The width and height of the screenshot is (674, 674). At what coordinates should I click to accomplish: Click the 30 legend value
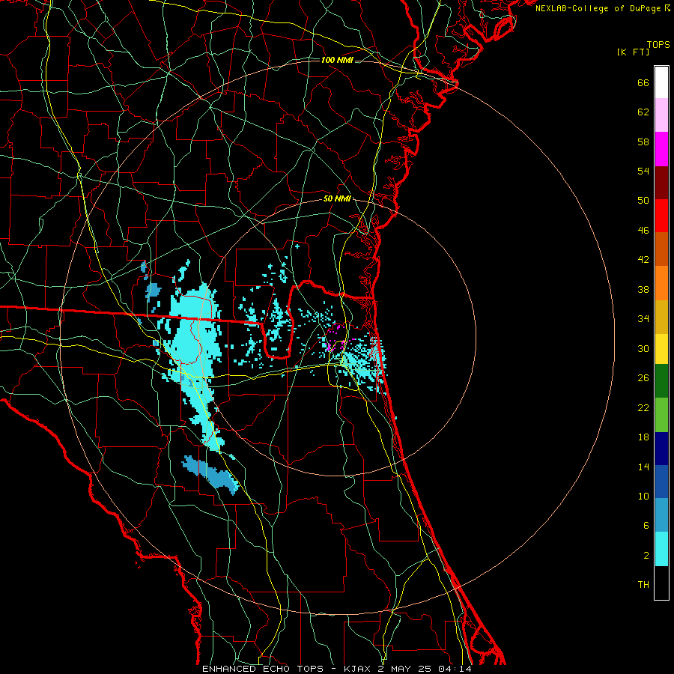(x=643, y=348)
